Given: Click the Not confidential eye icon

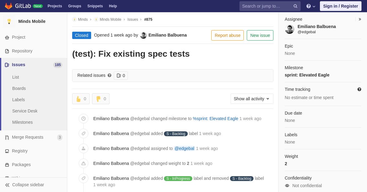Looking at the screenshot, I should (287, 186).
